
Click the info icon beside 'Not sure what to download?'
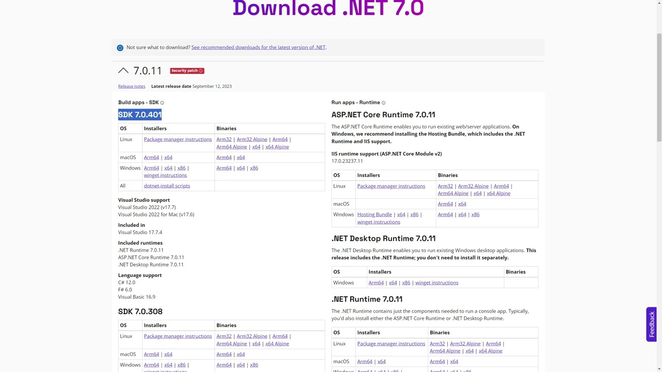[x=120, y=48]
